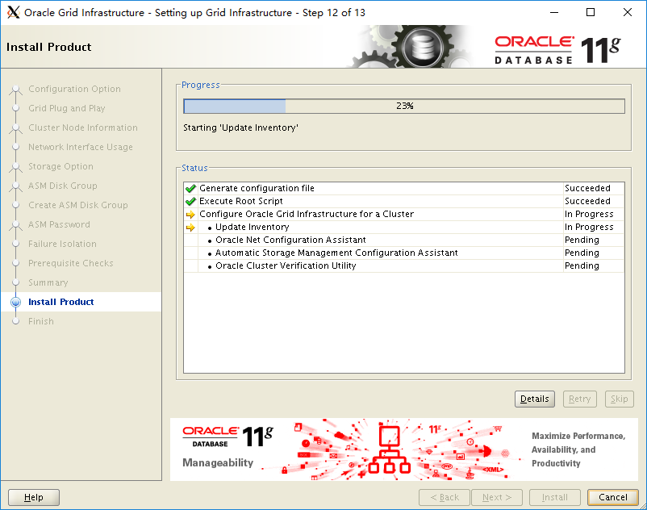Viewport: 647px width, 510px height.
Task: Click the Configuration Option step marker icon
Action: [15, 89]
